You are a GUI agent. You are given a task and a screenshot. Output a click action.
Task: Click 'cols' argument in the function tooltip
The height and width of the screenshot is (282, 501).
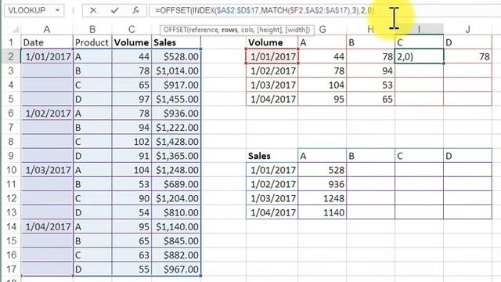(247, 30)
